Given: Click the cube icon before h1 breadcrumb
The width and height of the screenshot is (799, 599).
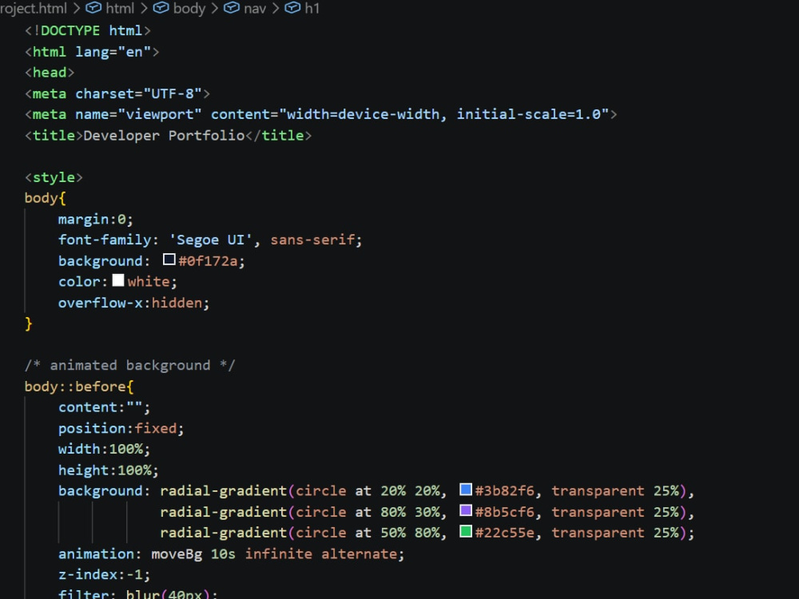Looking at the screenshot, I should [292, 8].
